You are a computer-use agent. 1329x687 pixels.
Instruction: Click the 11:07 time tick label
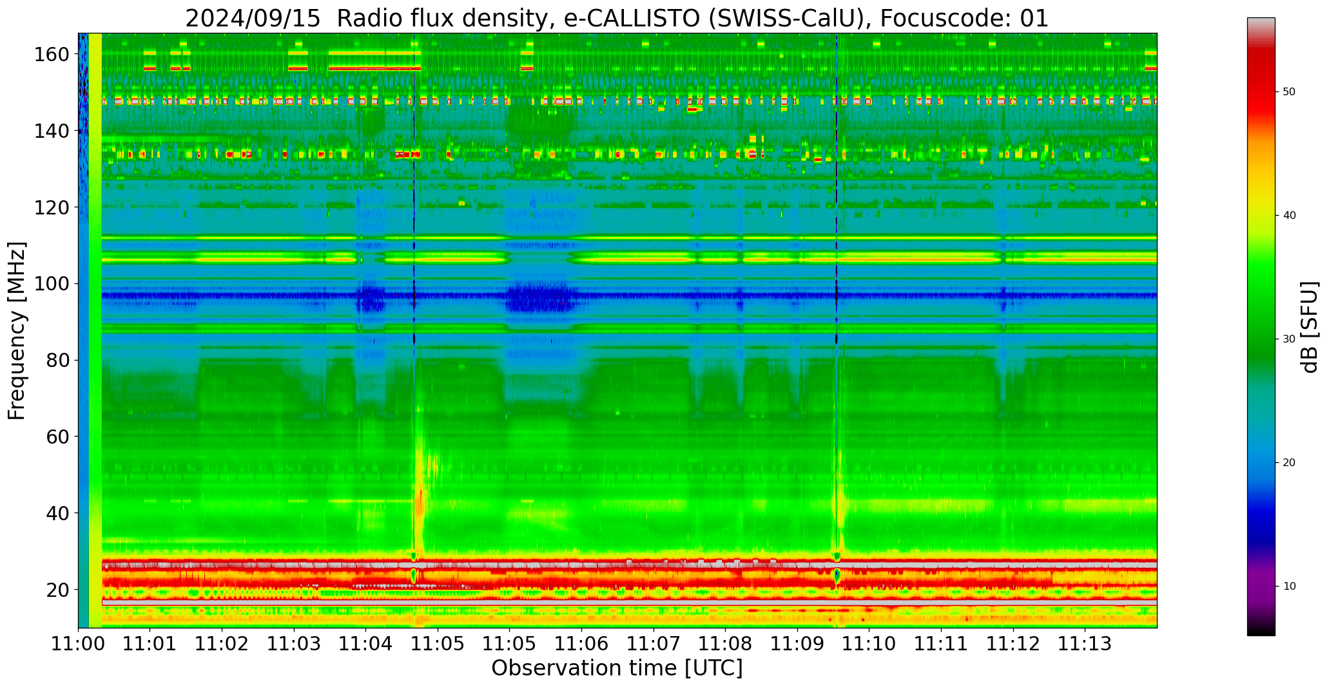(x=654, y=644)
